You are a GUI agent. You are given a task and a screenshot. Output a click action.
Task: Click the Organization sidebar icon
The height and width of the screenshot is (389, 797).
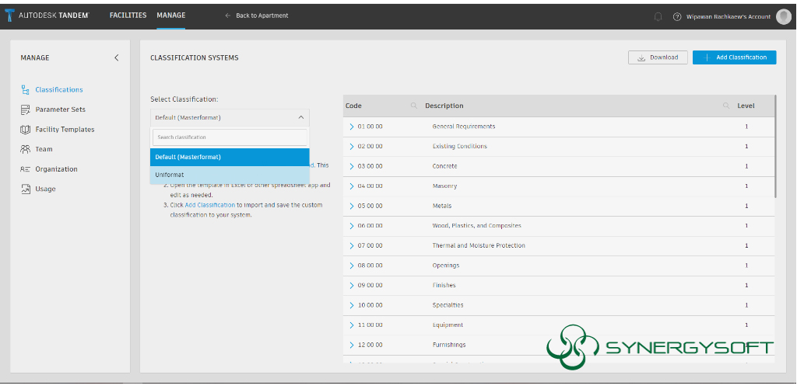[x=26, y=169]
